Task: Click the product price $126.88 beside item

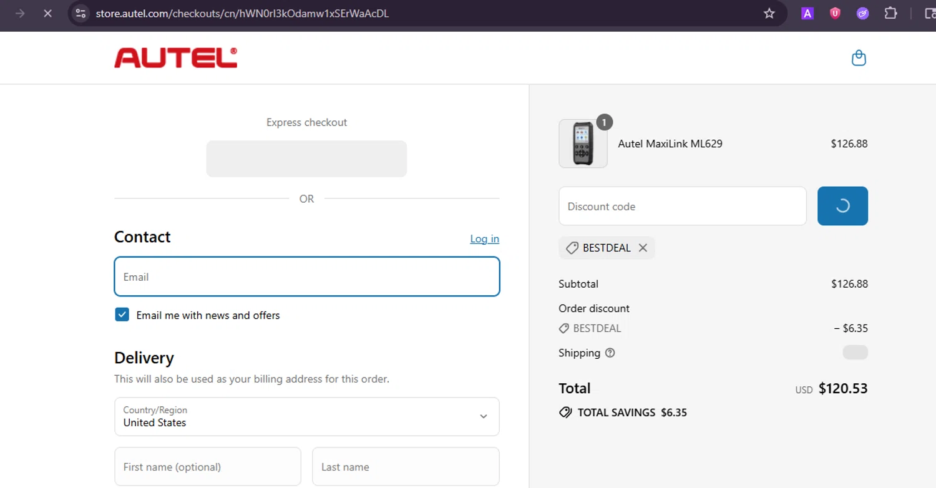Action: click(x=849, y=144)
